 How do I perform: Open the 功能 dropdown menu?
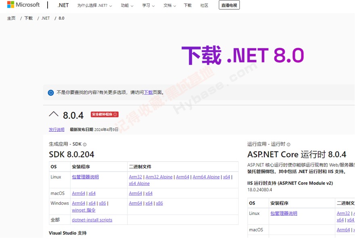(x=127, y=6)
